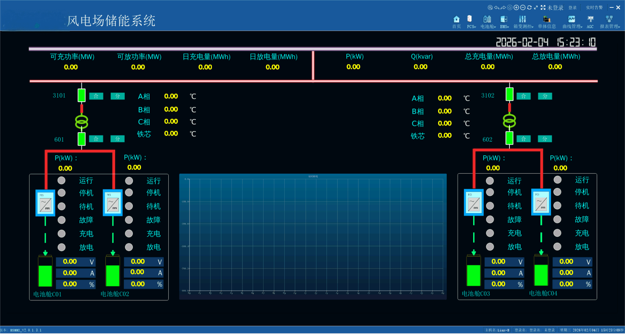
Task: Click the zoom out minus icon
Action: (523, 7)
